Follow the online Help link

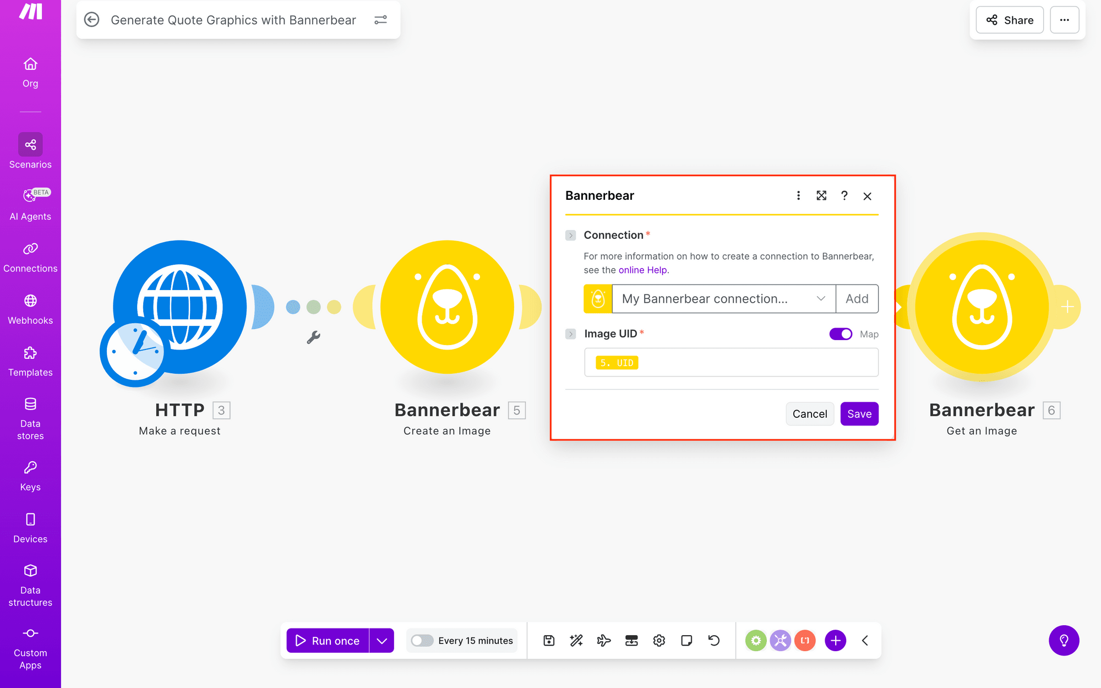coord(642,270)
